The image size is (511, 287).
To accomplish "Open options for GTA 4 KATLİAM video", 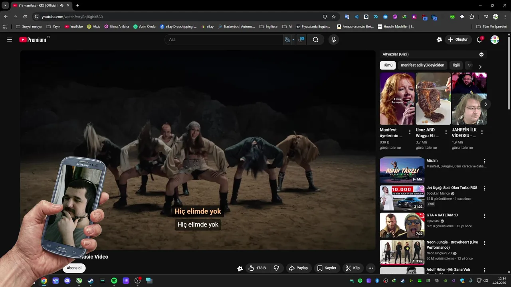I will [x=485, y=216].
